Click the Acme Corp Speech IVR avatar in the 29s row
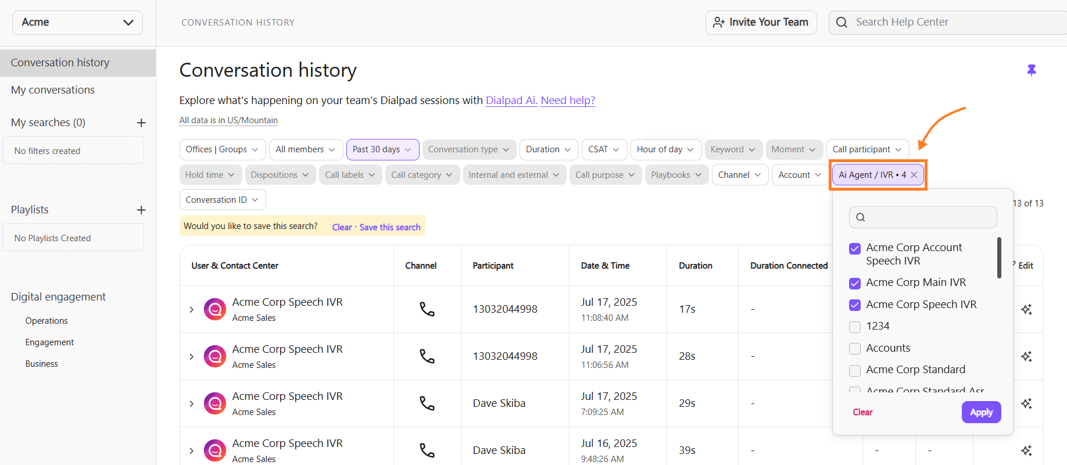Viewport: 1067px width, 465px height. click(215, 403)
